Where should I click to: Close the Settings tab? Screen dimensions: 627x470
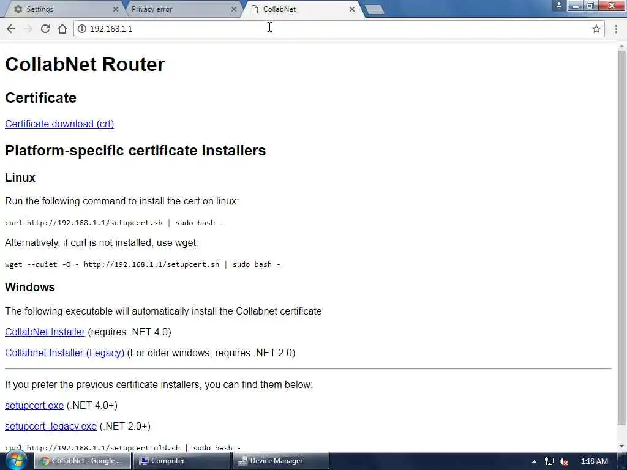(116, 9)
